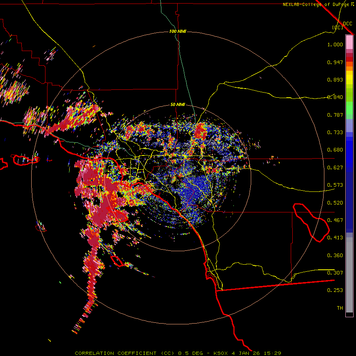
Task: Click the 0.627 scale value
Action: [335, 168]
